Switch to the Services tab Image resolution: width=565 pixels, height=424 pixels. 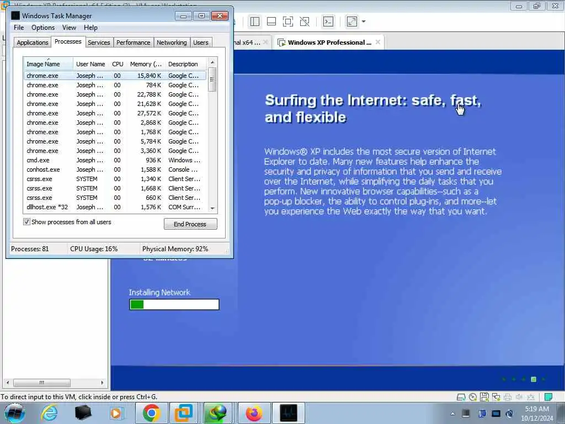99,43
